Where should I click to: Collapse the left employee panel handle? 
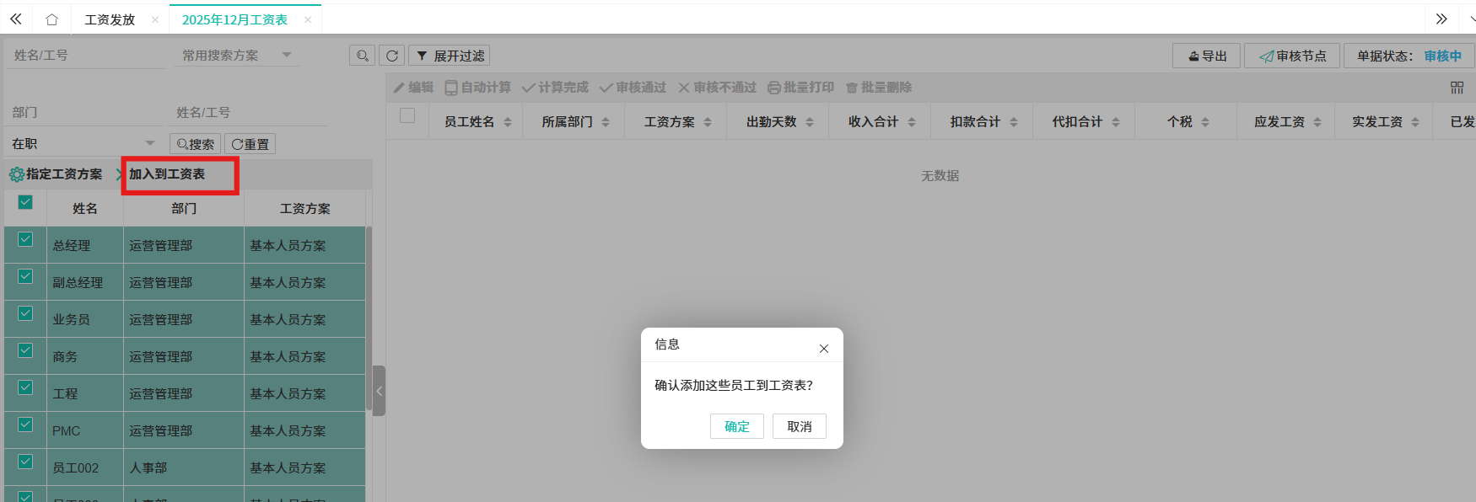click(x=380, y=391)
